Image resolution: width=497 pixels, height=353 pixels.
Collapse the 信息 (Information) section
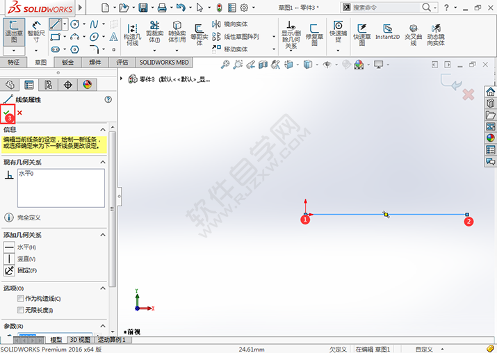point(103,129)
